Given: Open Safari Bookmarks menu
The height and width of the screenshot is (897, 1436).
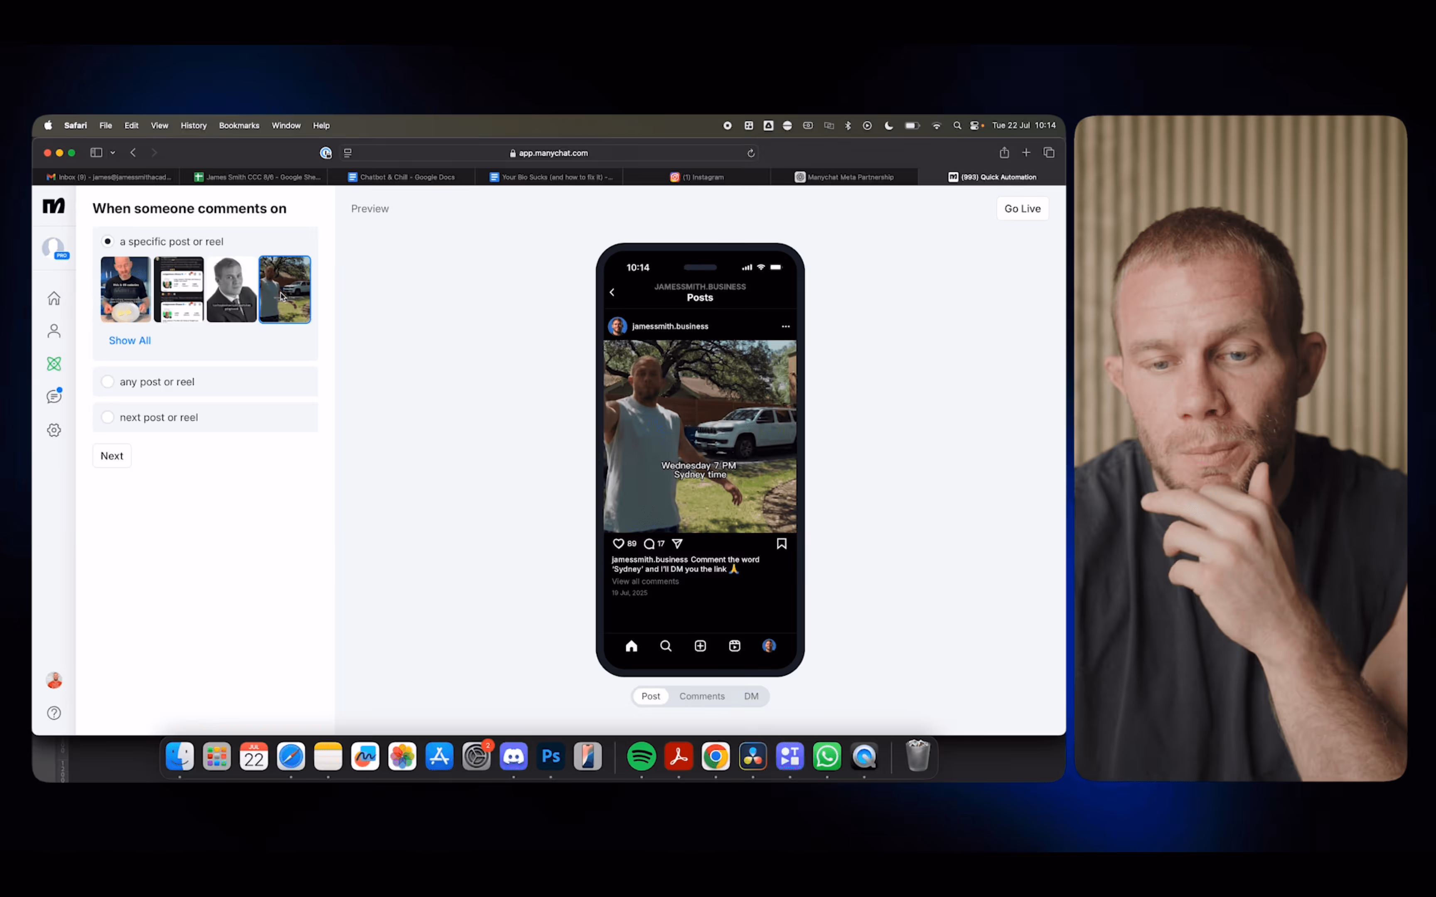Looking at the screenshot, I should 239,126.
